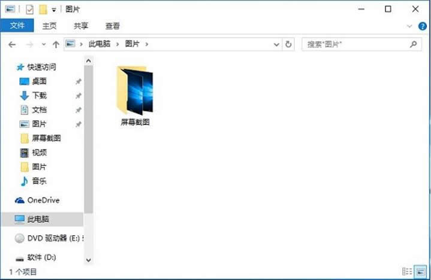Click the 快速访问 star icon

click(20, 67)
